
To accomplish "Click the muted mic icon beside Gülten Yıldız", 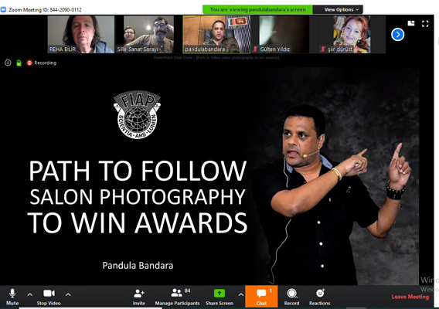I will pos(255,49).
